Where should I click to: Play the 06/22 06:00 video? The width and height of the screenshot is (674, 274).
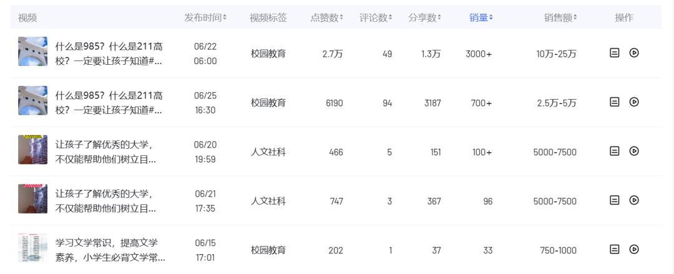point(633,53)
